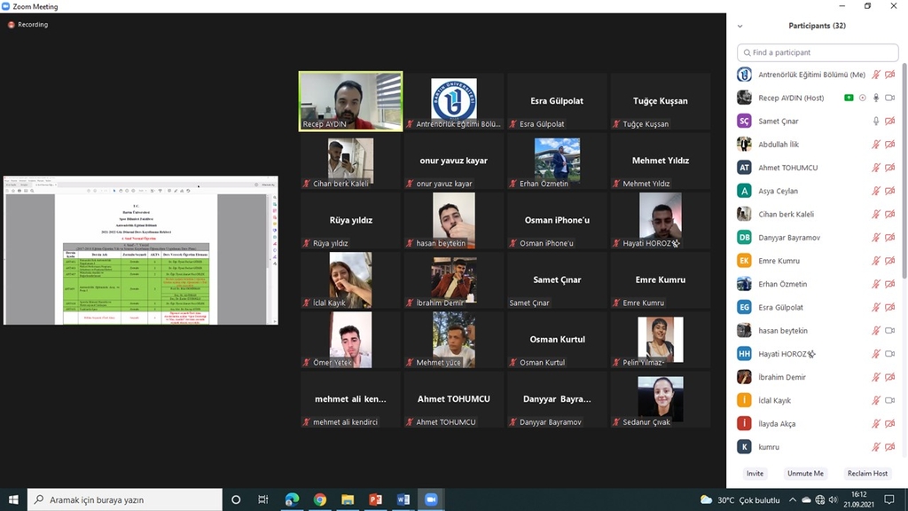908x511 pixels.
Task: Open PowerPoint from the taskbar
Action: coord(374,499)
